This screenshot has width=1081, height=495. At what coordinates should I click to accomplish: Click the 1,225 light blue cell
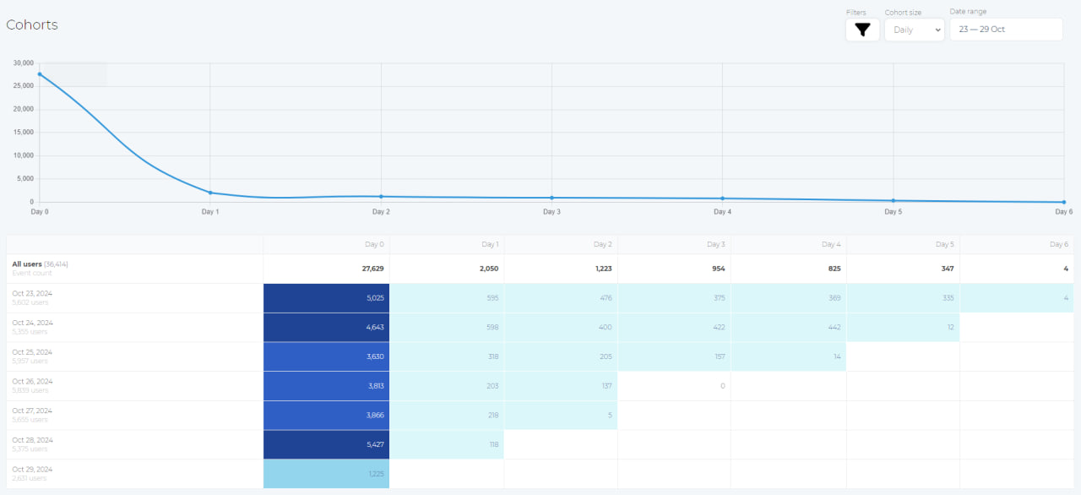tap(327, 474)
